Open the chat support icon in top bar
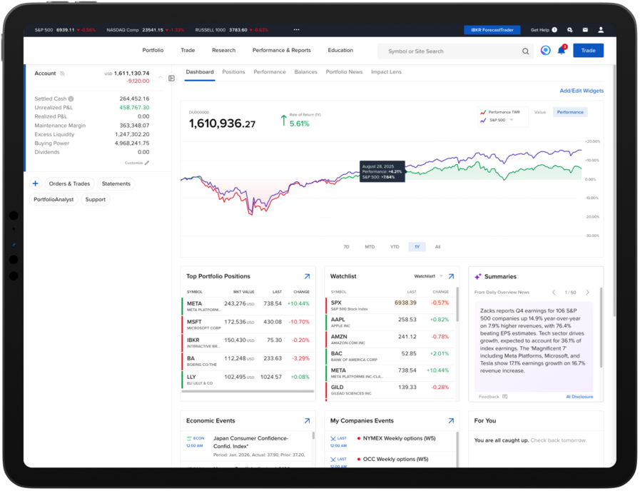Viewport: 640px width, 491px height. point(570,30)
